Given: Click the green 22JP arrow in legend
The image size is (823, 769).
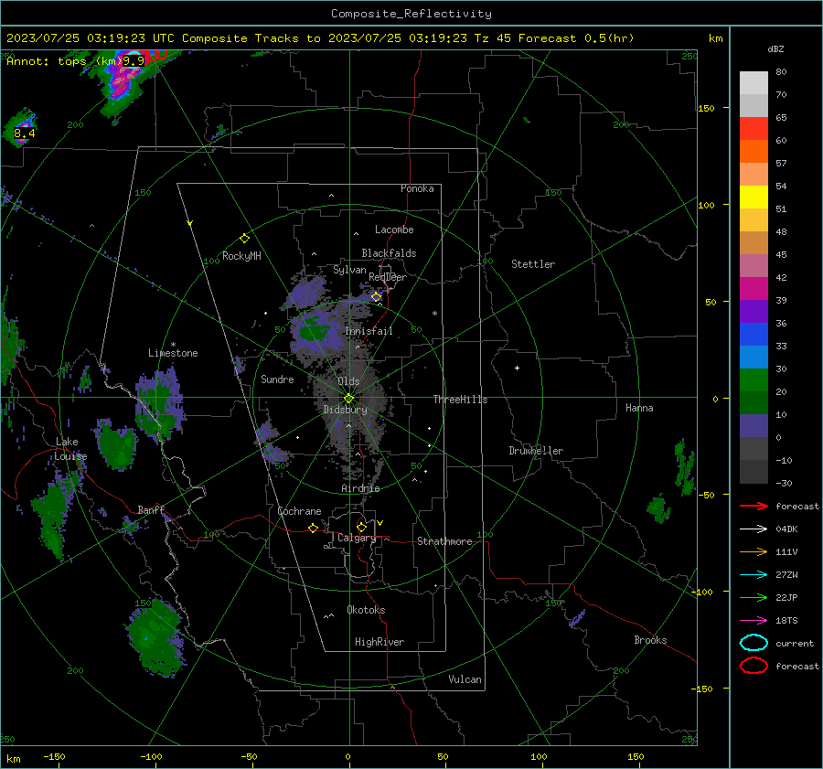Looking at the screenshot, I should [x=754, y=597].
